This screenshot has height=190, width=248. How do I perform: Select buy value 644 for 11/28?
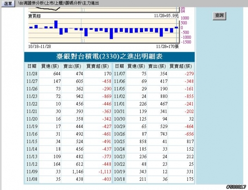click(57, 74)
